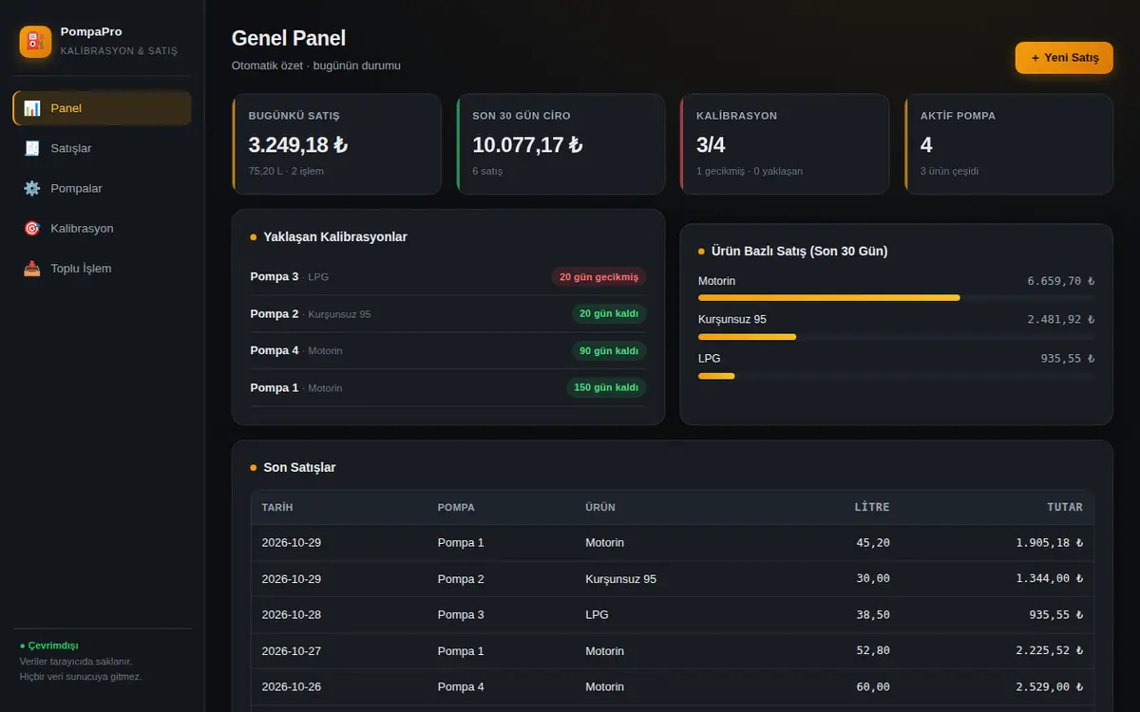1140x712 pixels.
Task: Click the '90 gün kaldı' badge
Action: [609, 351]
